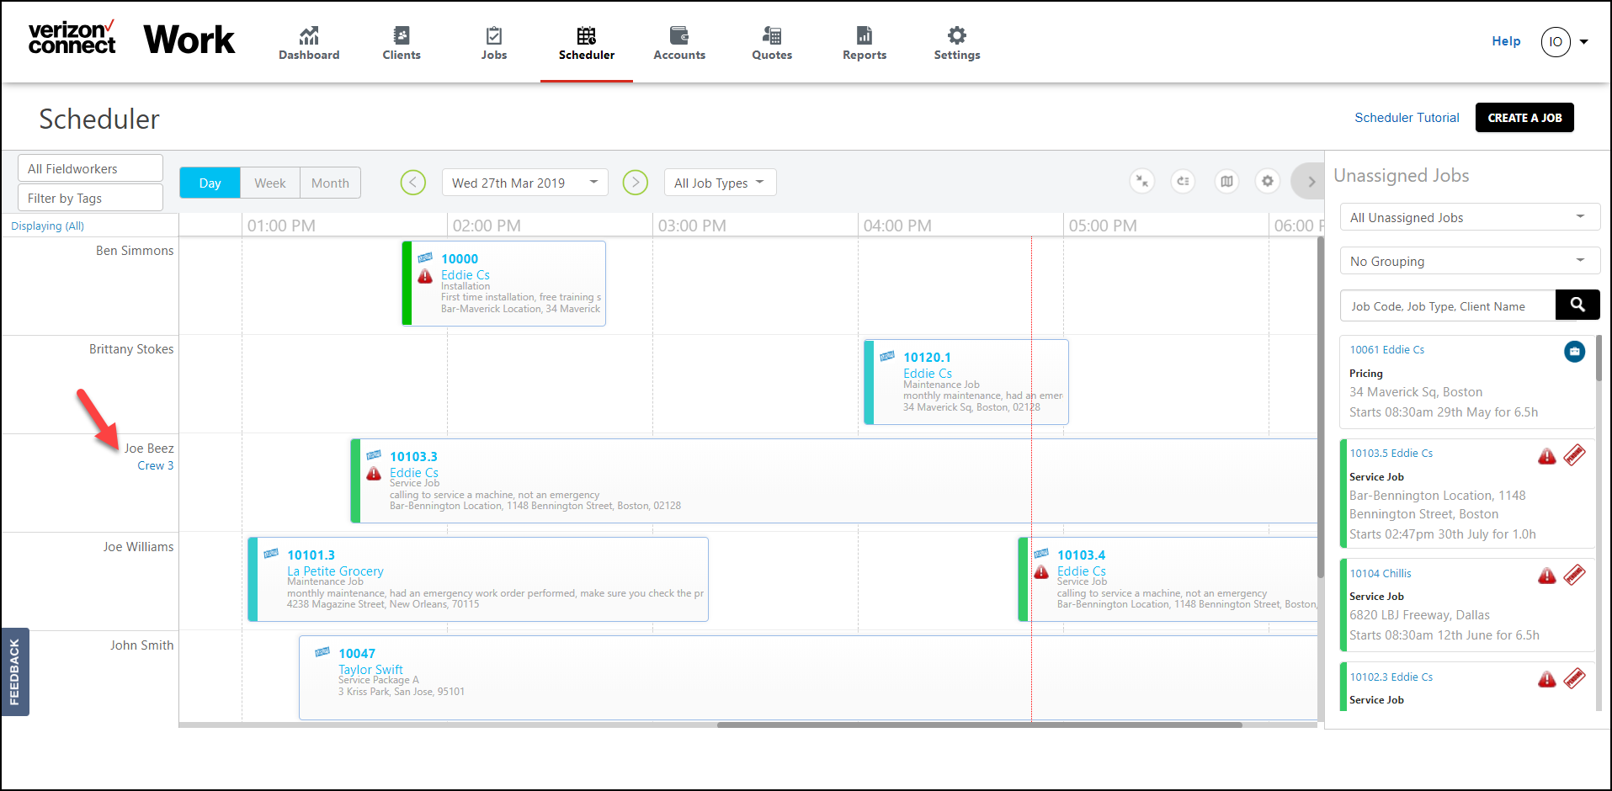The image size is (1612, 791).
Task: Open the date picker showing Wed 27th Mar 2019
Action: pyautogui.click(x=524, y=182)
